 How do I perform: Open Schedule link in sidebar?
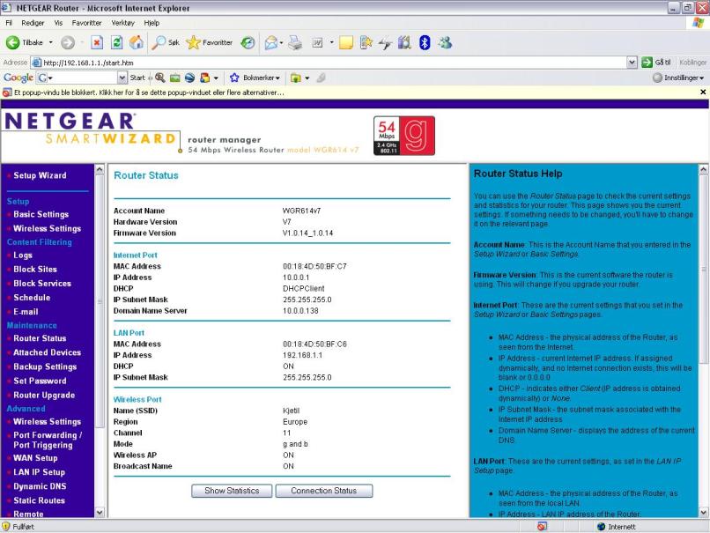(x=32, y=298)
